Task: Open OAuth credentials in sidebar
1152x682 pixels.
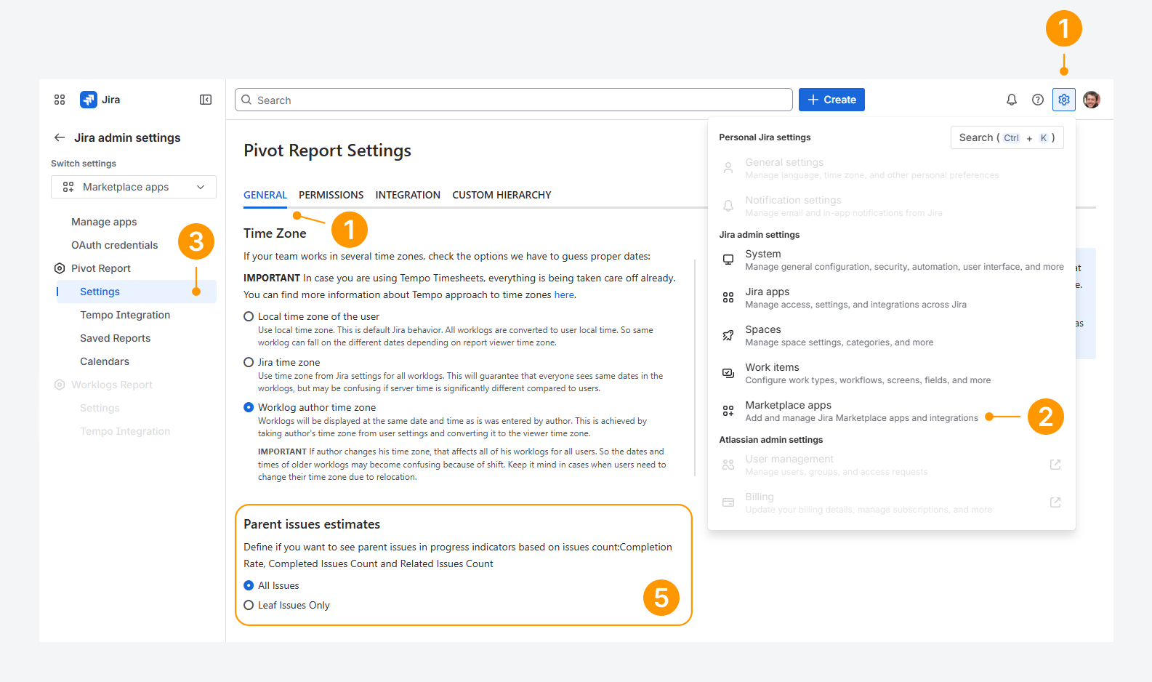Action: 114,245
